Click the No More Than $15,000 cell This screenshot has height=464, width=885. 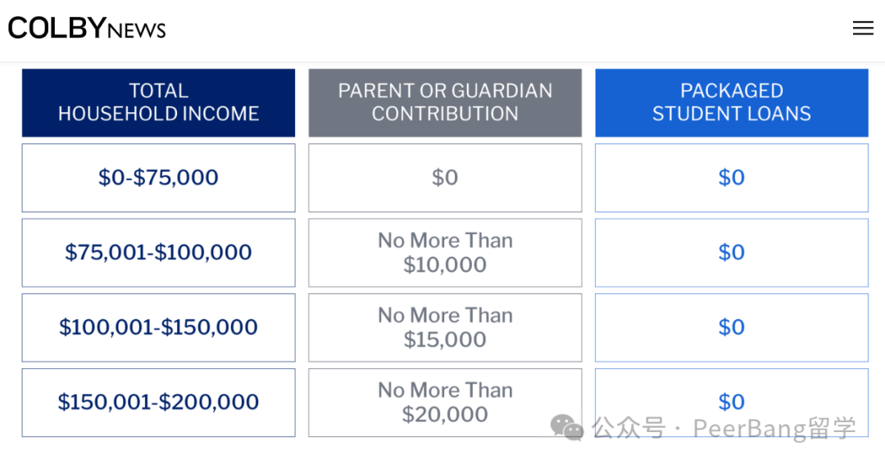click(x=445, y=327)
